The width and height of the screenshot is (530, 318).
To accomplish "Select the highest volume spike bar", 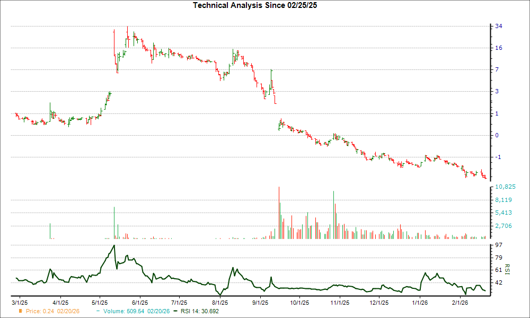I will tap(279, 212).
